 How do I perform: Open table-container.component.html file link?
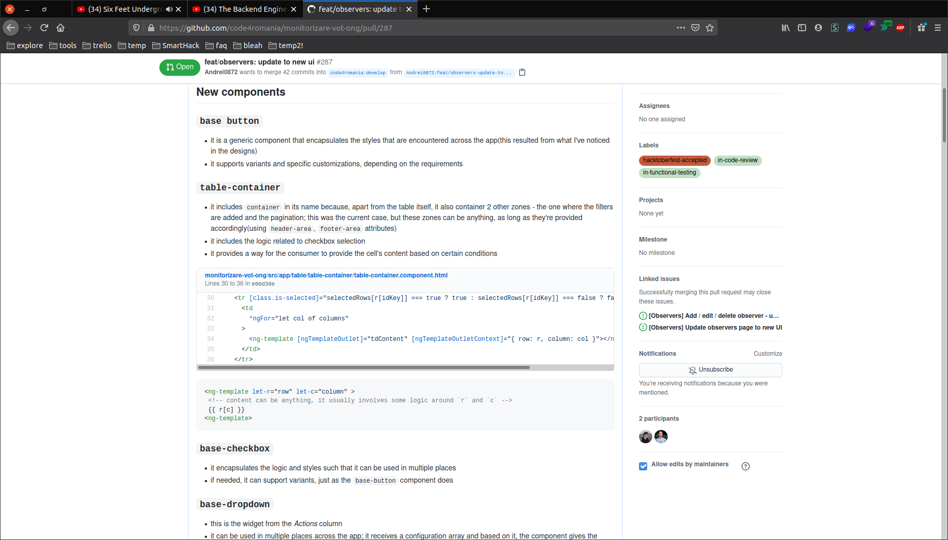click(x=326, y=275)
